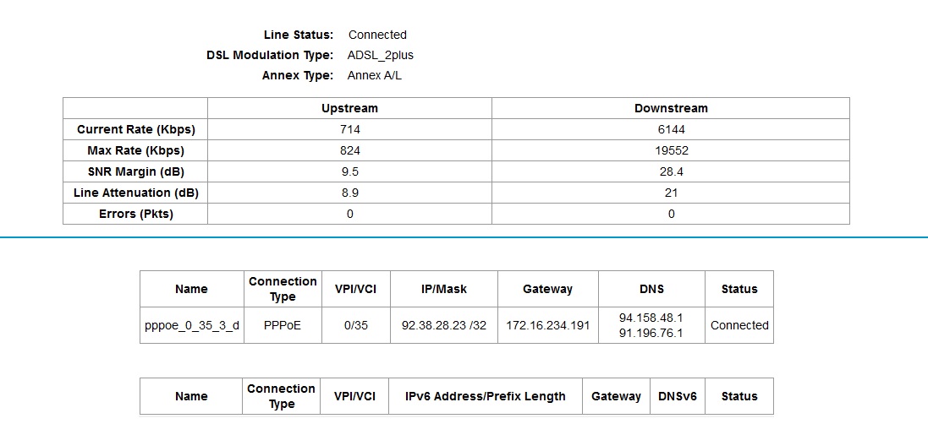928x424 pixels.
Task: Click the gateway address 172.16.234.191
Action: (x=547, y=325)
